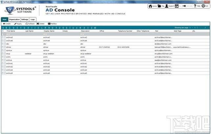The height and width of the screenshot is (134, 211).
Task: Click the Delete X icon
Action: tap(38, 24)
